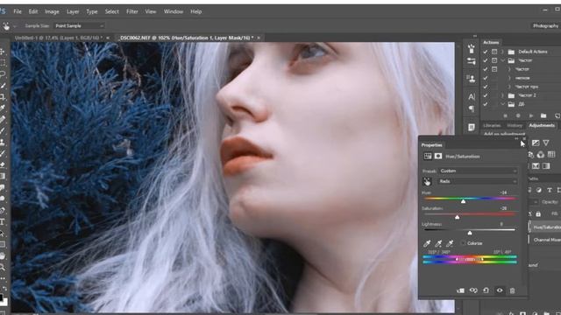Open the Paragraph panel icon
Viewport: 561px width, 315px height.
click(x=472, y=108)
